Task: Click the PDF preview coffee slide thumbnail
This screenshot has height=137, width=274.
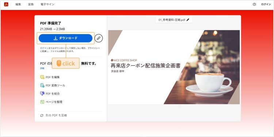Action: [x=174, y=67]
